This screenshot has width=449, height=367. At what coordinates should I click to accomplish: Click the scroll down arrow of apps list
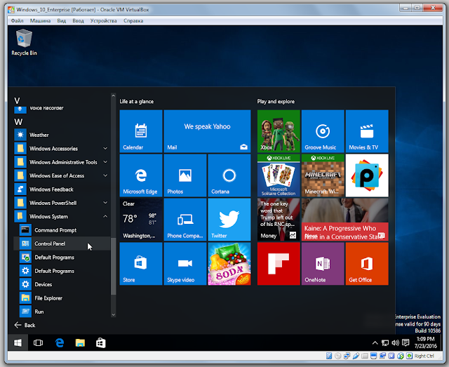point(114,314)
